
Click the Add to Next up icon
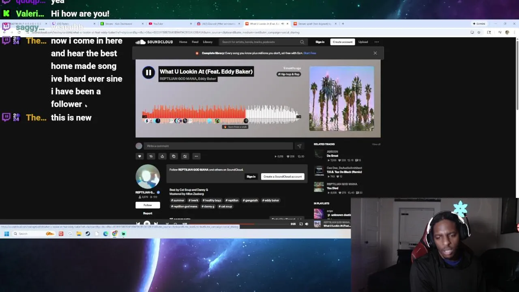(185, 156)
